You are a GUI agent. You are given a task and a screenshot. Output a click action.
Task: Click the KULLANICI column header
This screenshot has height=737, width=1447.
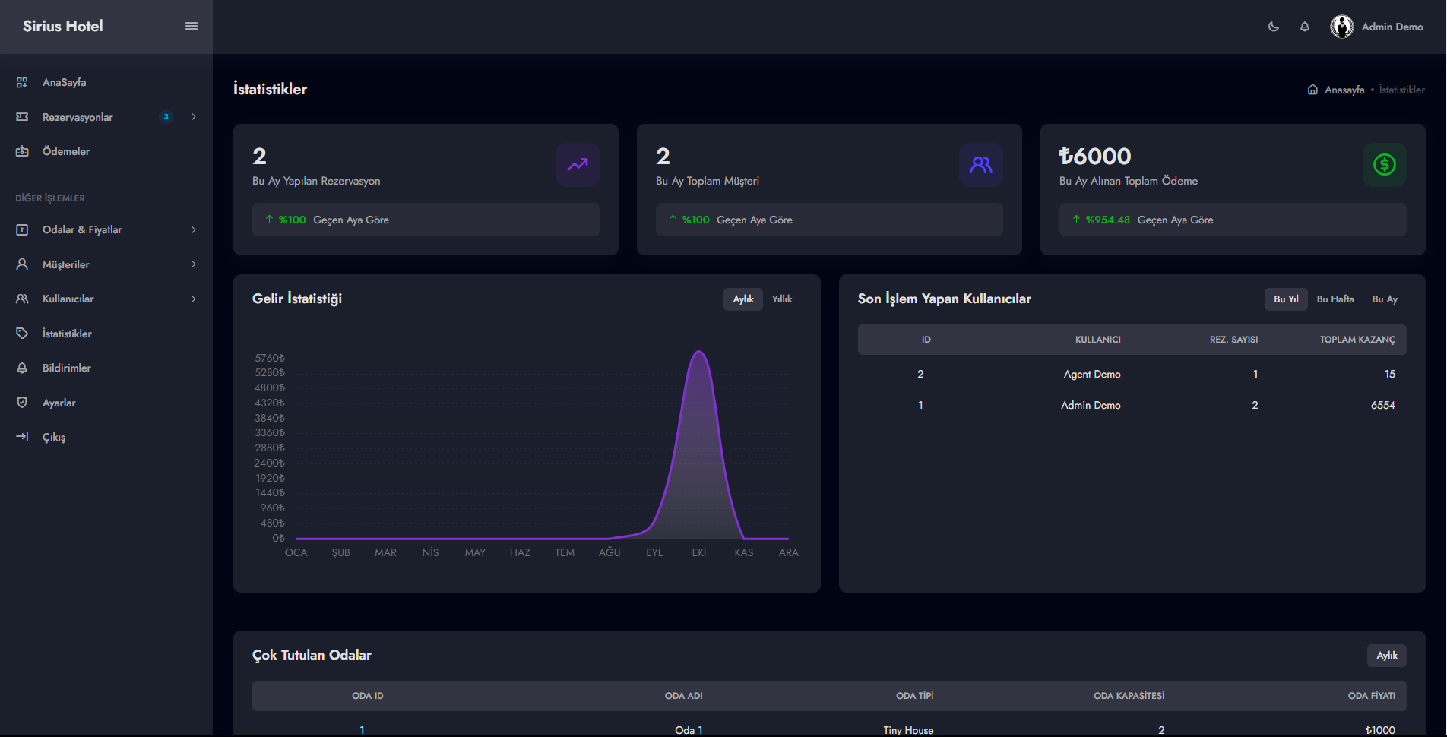coord(1097,340)
